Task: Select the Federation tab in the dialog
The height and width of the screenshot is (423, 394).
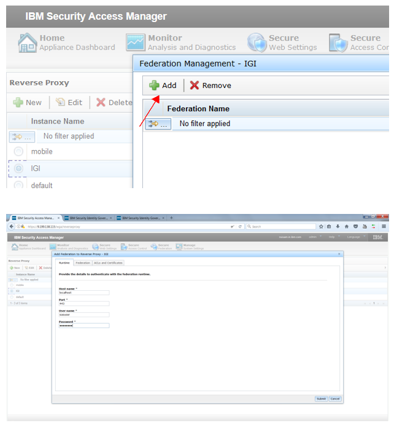Action: [83, 263]
